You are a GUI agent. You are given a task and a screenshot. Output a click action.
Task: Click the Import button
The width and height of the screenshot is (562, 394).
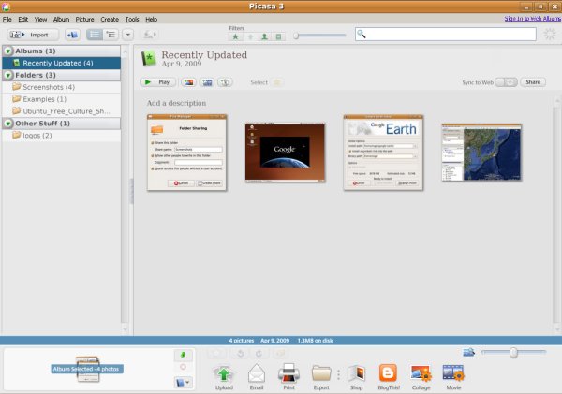point(33,35)
